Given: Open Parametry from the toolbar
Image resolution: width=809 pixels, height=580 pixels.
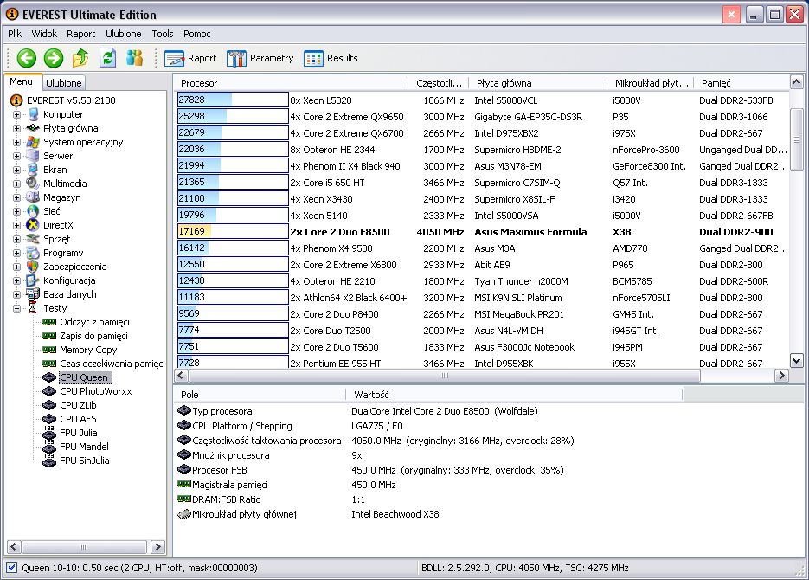Looking at the screenshot, I should click(x=260, y=58).
